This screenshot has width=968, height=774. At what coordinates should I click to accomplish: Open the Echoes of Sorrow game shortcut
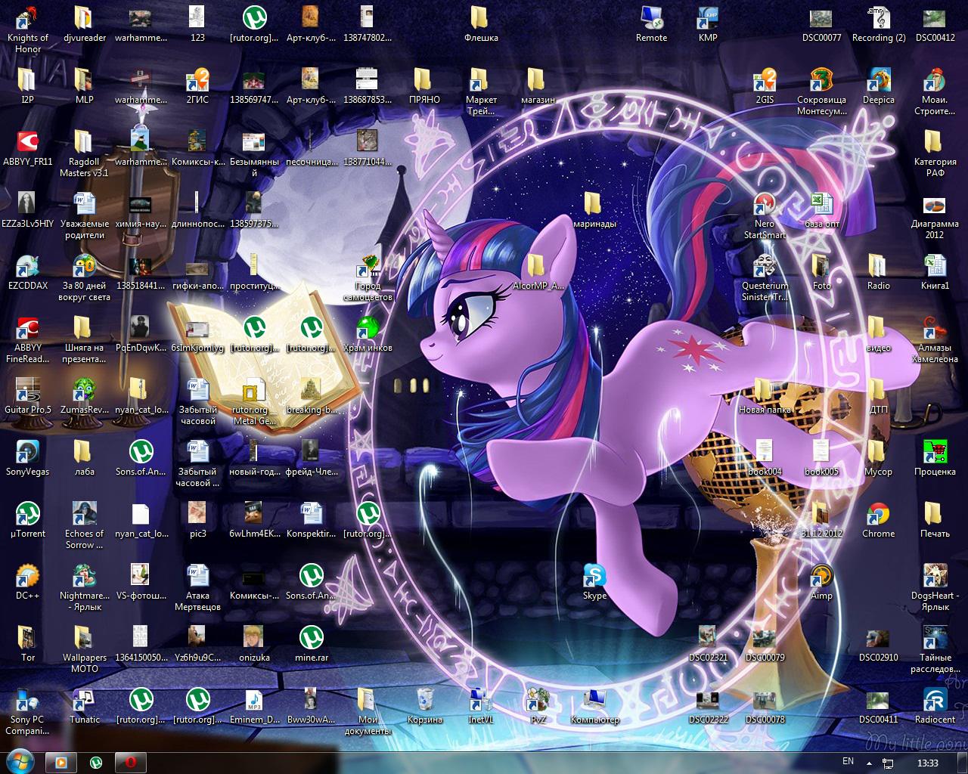pos(85,525)
